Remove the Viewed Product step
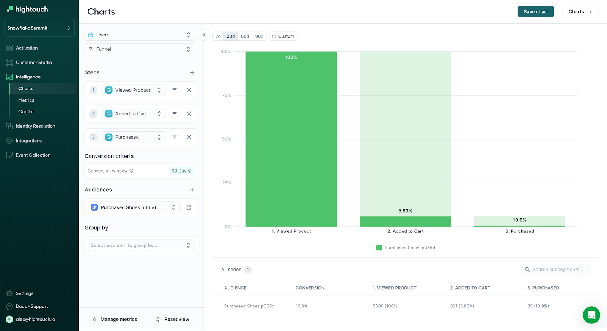607x331 pixels. tap(189, 90)
